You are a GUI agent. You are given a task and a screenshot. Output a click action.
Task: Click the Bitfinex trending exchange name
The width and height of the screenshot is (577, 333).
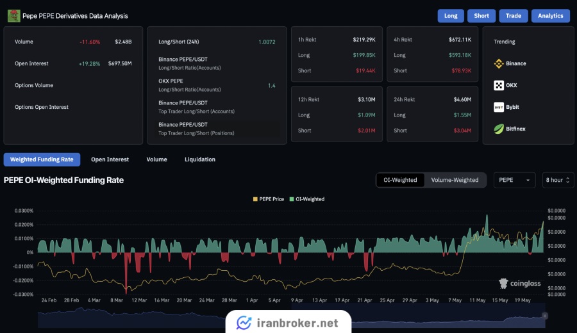(515, 129)
